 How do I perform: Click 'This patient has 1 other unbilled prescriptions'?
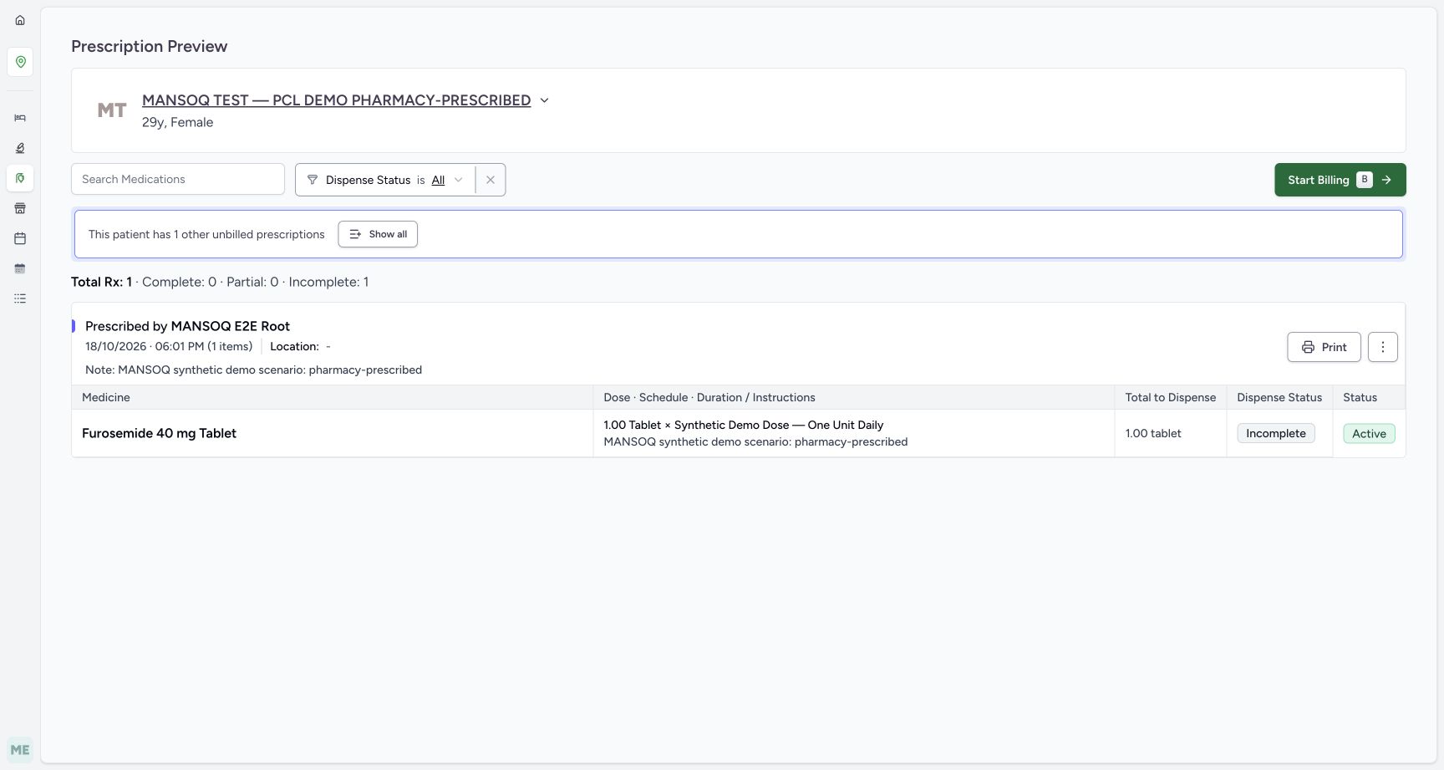(x=206, y=234)
